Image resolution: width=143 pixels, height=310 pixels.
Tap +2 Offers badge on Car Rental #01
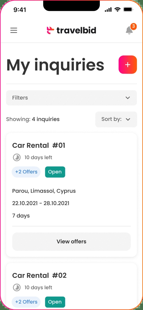[26, 172]
